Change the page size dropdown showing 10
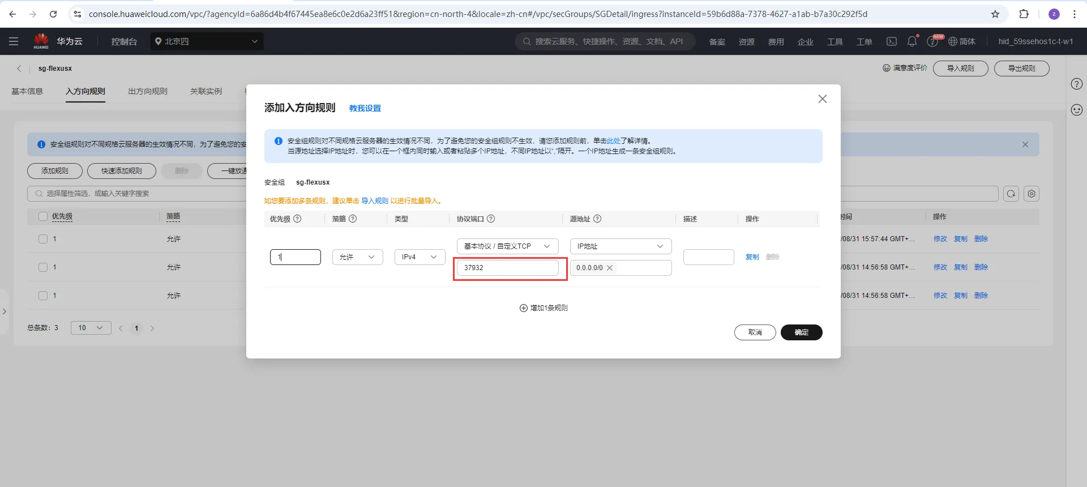 coord(91,328)
